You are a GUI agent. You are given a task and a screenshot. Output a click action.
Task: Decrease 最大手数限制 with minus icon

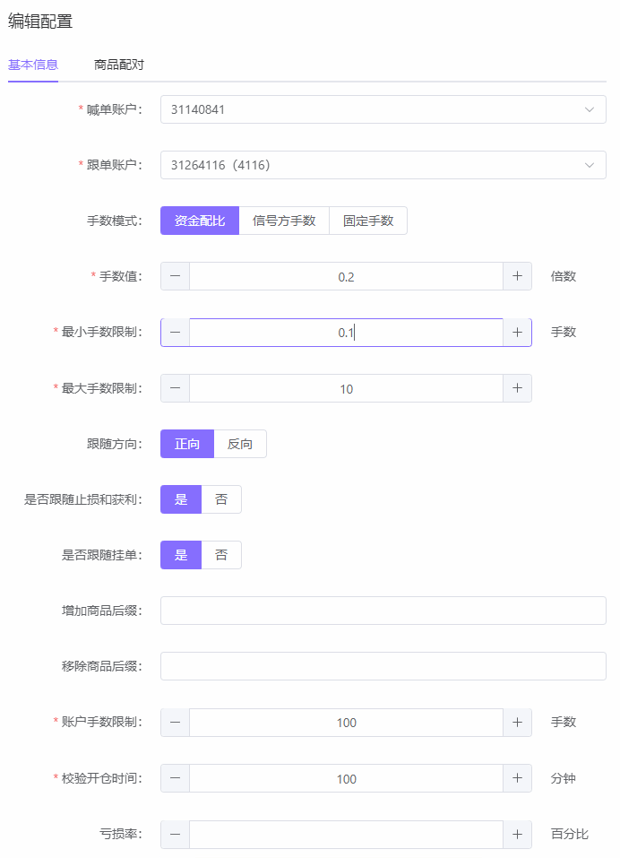175,388
